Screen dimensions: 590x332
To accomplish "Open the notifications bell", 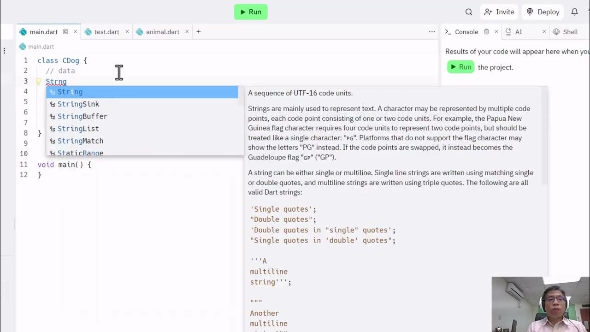I will 574,12.
